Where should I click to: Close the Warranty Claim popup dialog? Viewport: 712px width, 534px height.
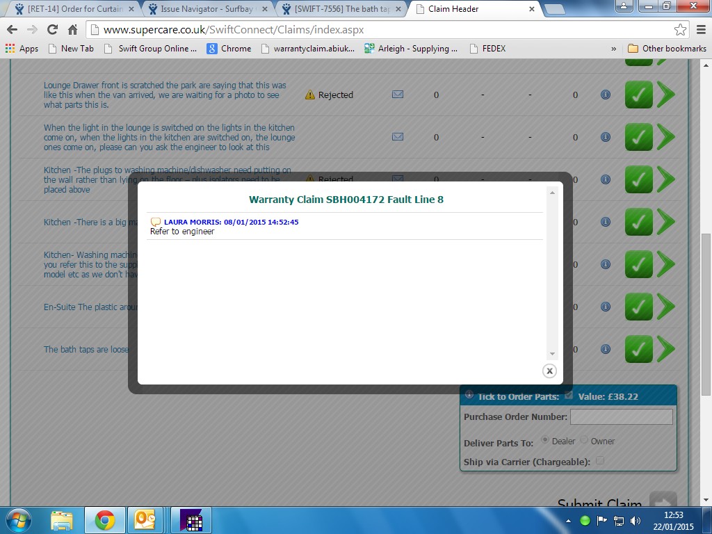coord(549,371)
